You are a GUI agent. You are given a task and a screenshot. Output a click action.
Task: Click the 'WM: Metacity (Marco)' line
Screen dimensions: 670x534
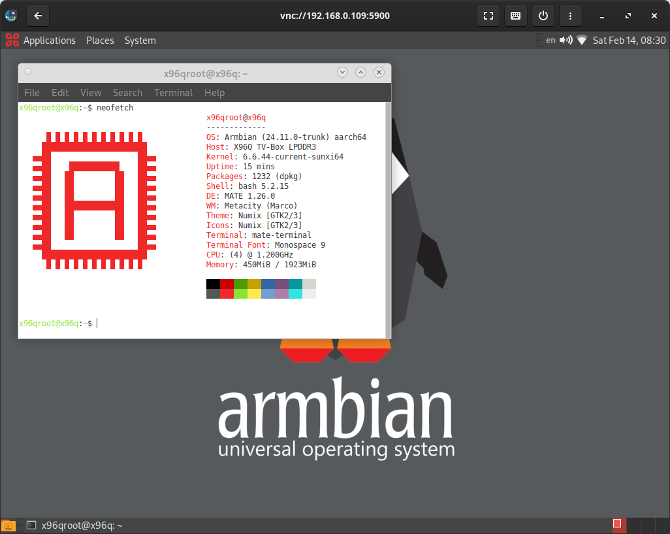point(251,206)
